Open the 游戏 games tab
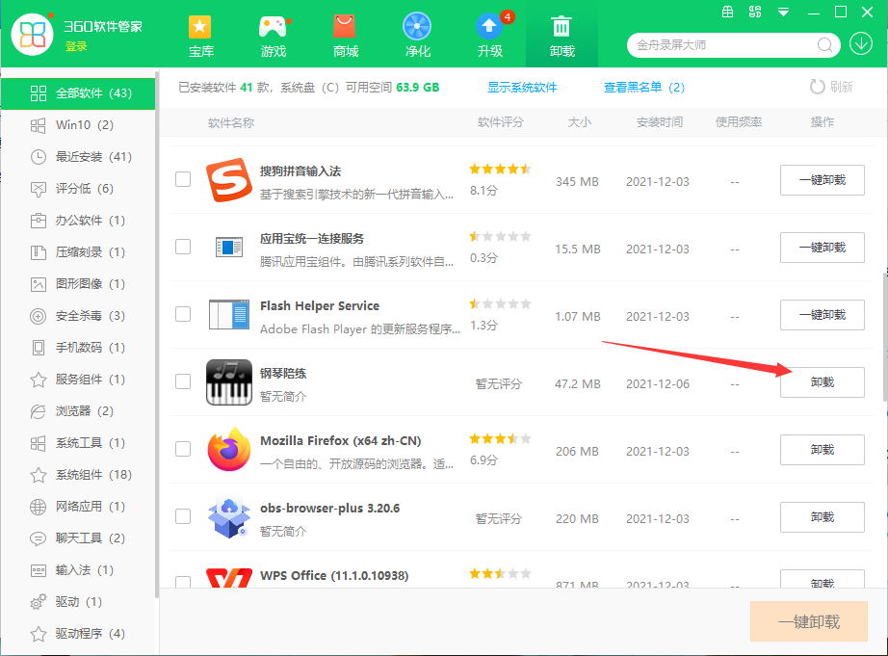Viewport: 888px width, 656px height. (273, 37)
